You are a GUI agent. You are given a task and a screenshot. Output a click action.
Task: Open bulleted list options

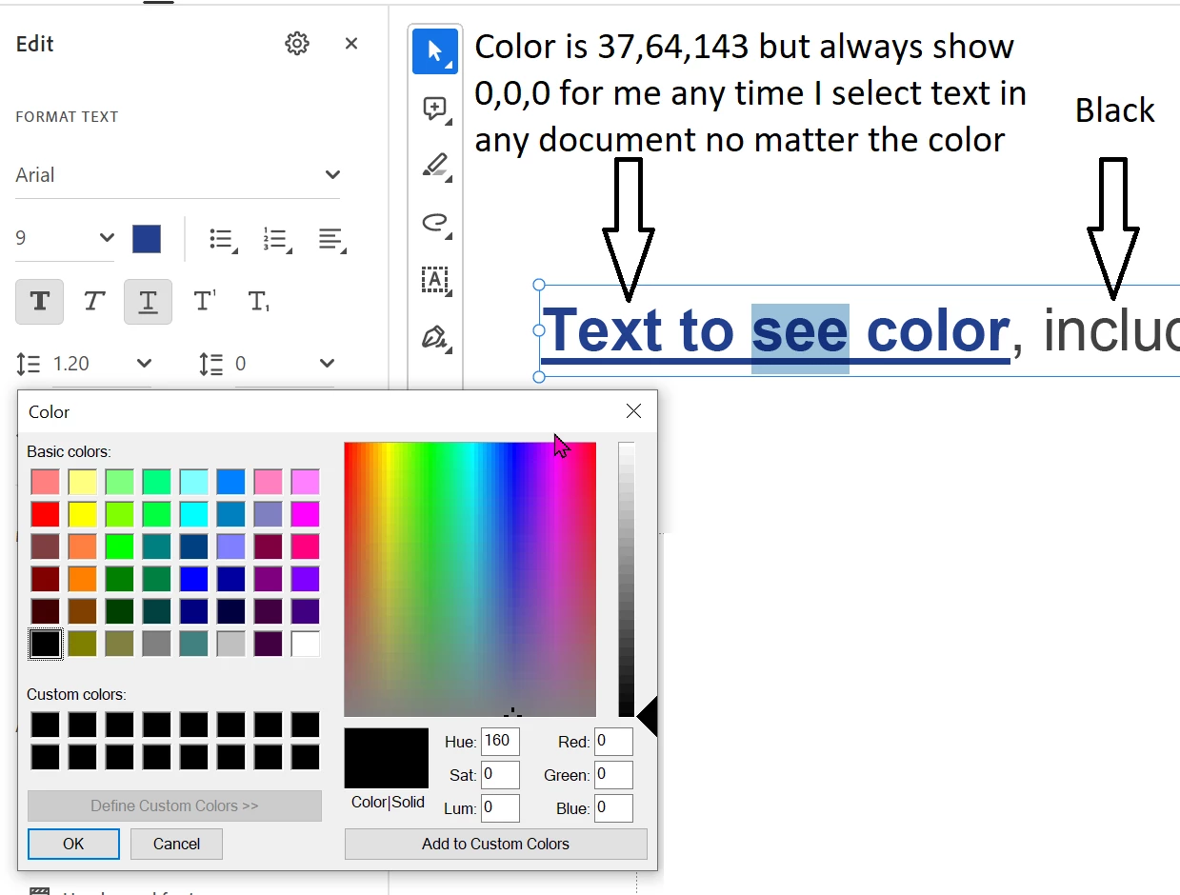(x=224, y=239)
